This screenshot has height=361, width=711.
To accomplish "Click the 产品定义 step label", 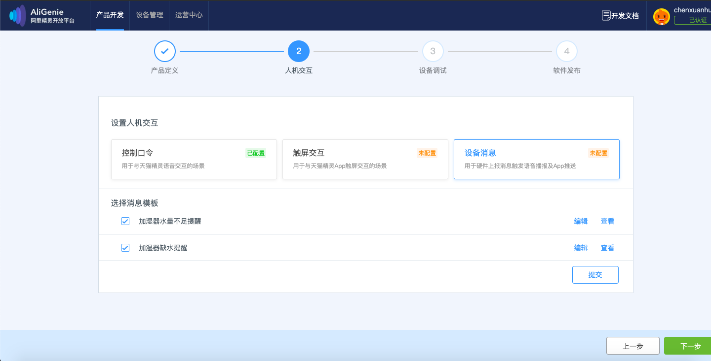I will [x=165, y=71].
